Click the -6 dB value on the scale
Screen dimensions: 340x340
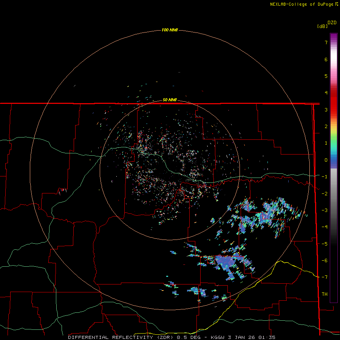coord(325,261)
